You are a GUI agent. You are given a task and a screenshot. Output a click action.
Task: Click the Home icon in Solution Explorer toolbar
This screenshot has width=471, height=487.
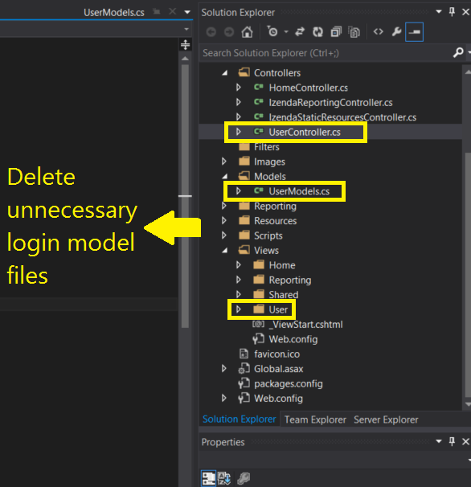[247, 31]
